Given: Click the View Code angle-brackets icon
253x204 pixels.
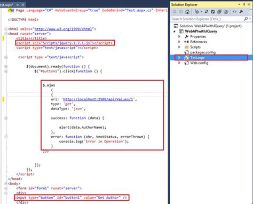Looking at the screenshot, I should [x=234, y=12].
